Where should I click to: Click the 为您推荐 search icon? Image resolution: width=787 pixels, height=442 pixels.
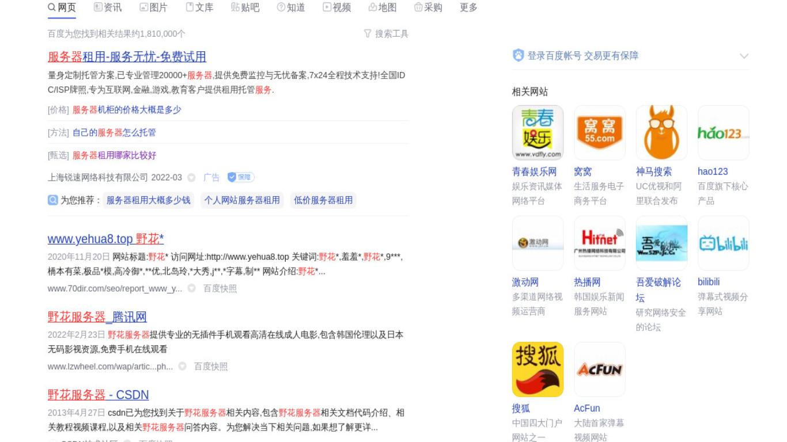coord(53,200)
